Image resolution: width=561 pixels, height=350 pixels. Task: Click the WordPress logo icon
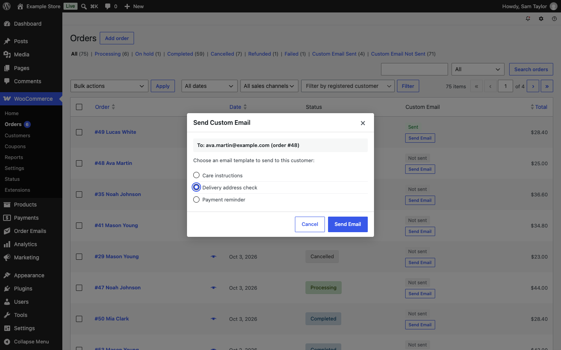7,6
